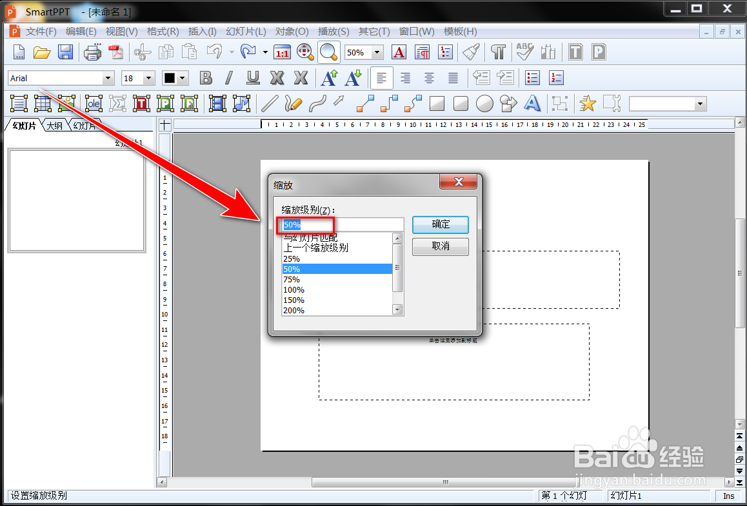The height and width of the screenshot is (506, 747).
Task: Toggle underline formatting
Action: pyautogui.click(x=253, y=77)
